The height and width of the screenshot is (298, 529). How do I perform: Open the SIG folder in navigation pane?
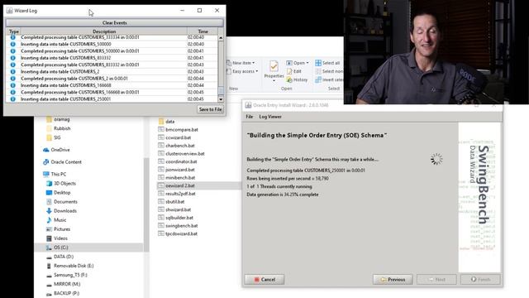[53, 137]
